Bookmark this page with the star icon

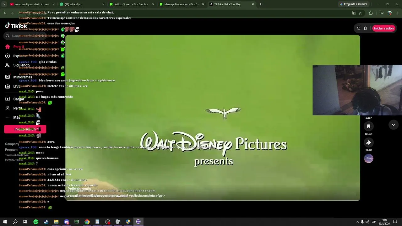[360, 13]
